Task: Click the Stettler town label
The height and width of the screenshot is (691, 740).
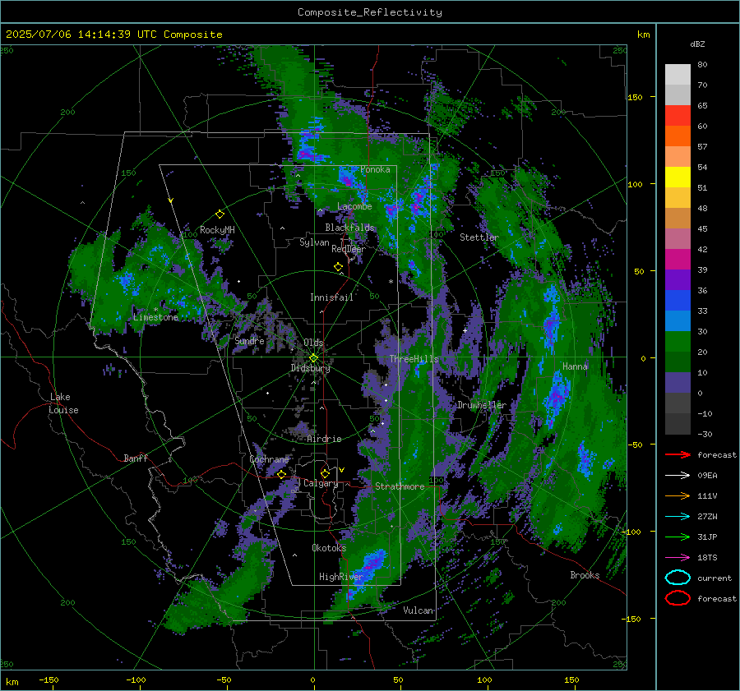Action: click(x=479, y=237)
